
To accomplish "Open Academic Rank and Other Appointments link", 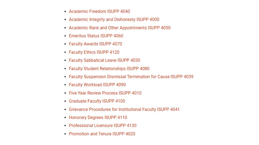I will pos(119,28).
